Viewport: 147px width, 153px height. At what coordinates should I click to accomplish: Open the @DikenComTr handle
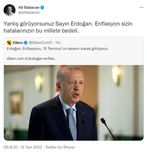(x=41, y=43)
